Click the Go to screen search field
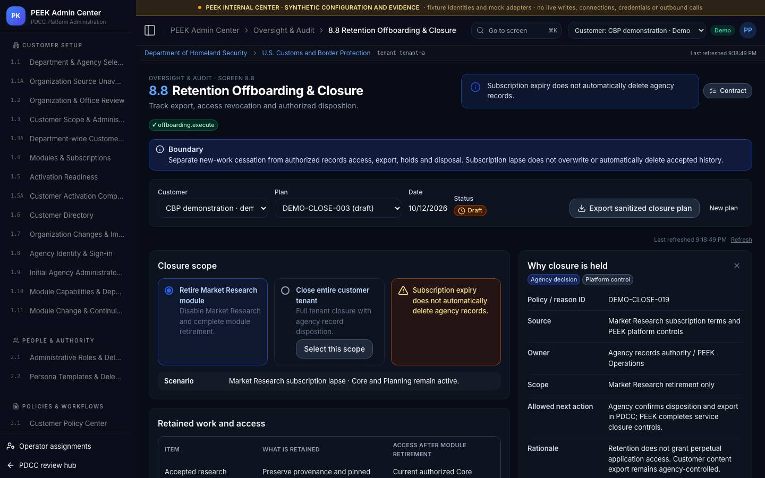The image size is (765, 478). (516, 30)
